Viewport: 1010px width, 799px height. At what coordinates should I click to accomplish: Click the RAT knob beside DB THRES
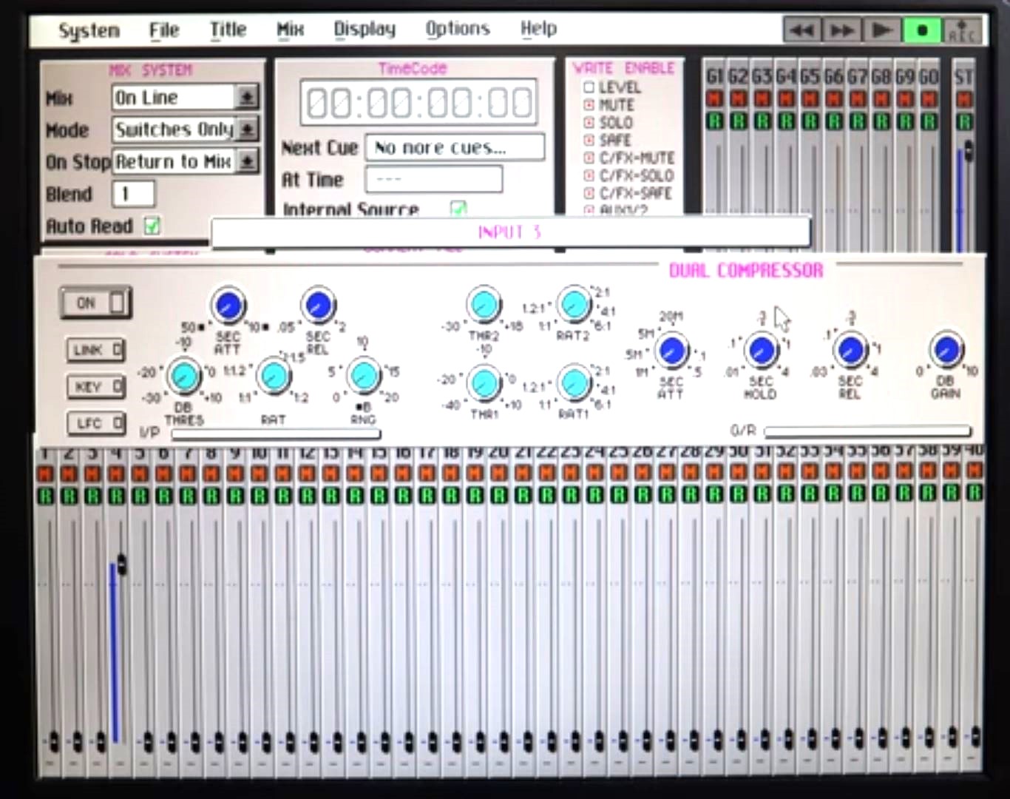(x=274, y=376)
